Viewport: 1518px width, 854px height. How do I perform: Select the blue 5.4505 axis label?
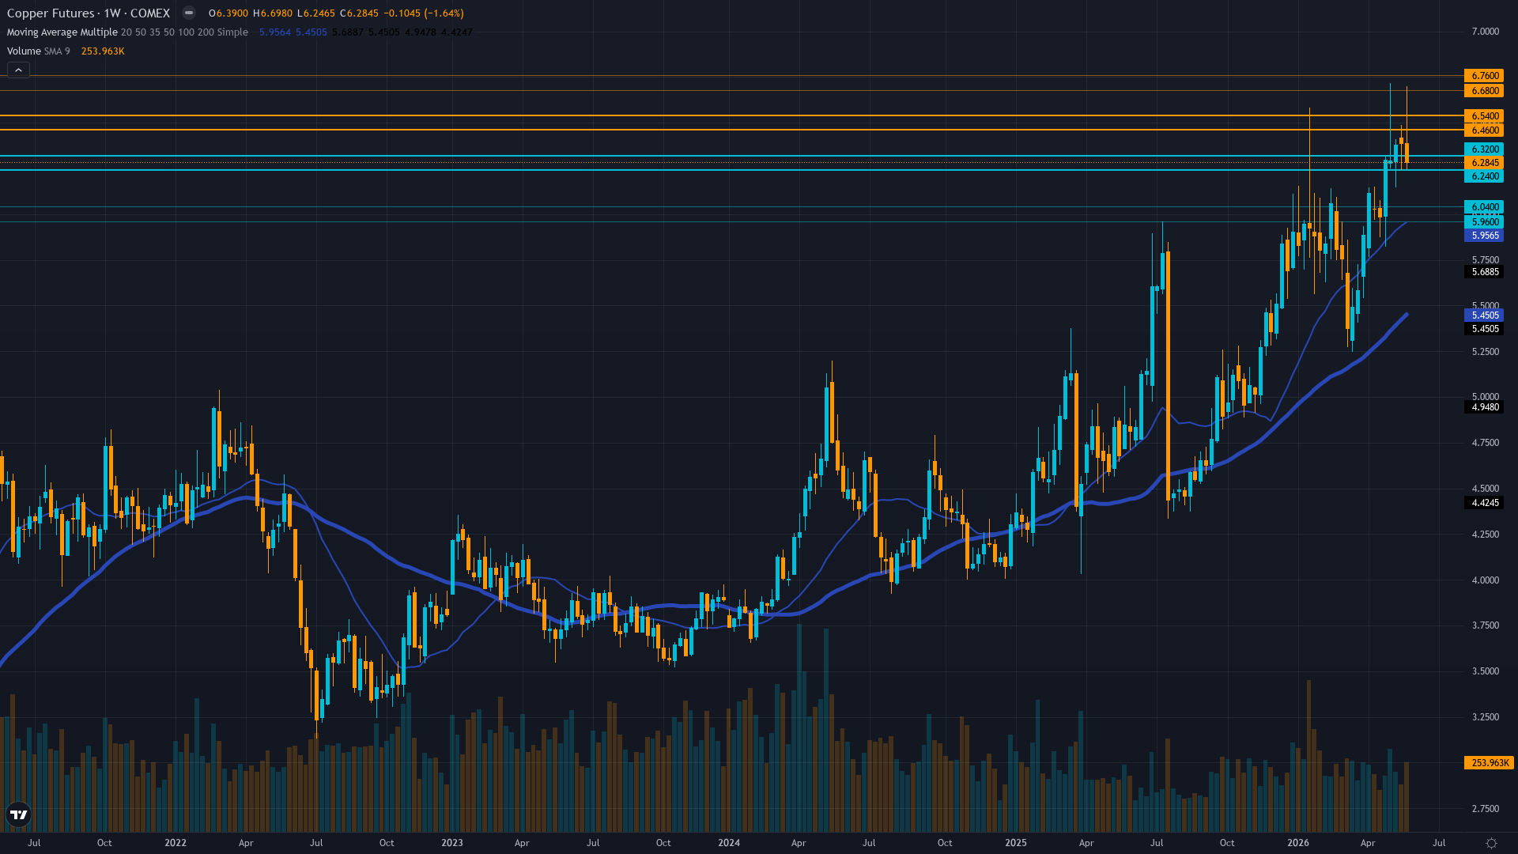(x=1484, y=316)
